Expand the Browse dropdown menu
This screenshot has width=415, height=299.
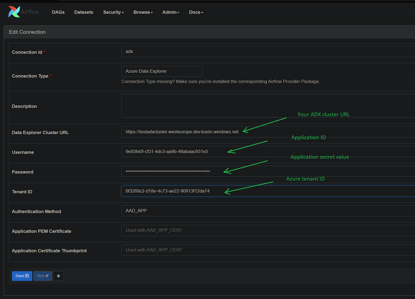point(143,12)
